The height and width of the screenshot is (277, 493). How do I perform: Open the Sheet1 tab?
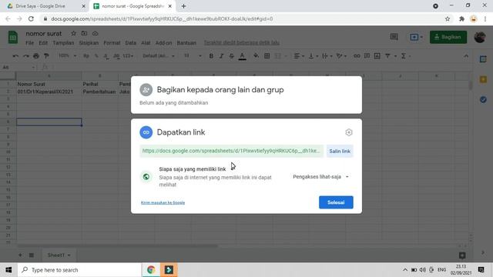[x=59, y=255]
